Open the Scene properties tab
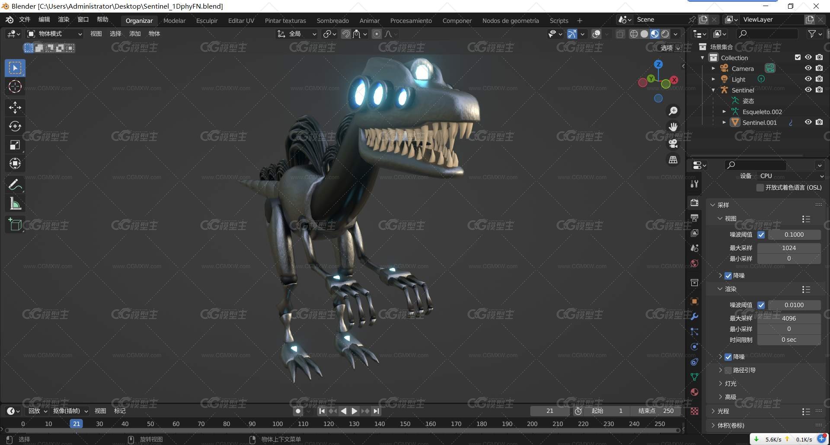The image size is (830, 445). click(x=694, y=248)
